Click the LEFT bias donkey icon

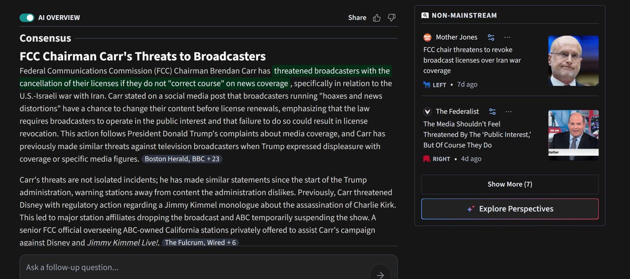coord(427,84)
